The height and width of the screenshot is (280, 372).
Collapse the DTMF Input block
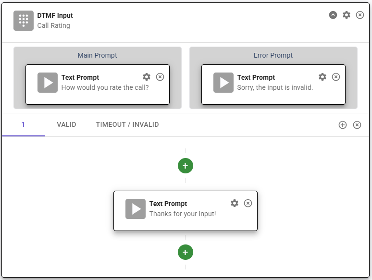click(333, 15)
